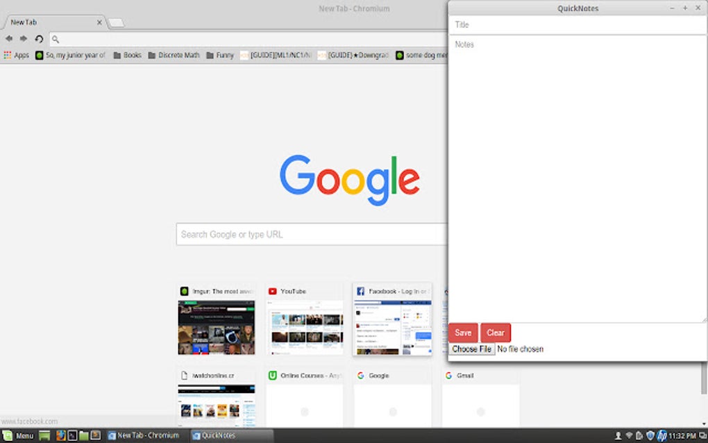Click the forward navigation arrow

(23, 40)
